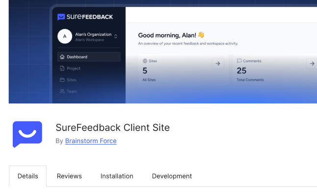Click the 'All Sites' label
Image resolution: width=317 pixels, height=196 pixels.
[149, 80]
